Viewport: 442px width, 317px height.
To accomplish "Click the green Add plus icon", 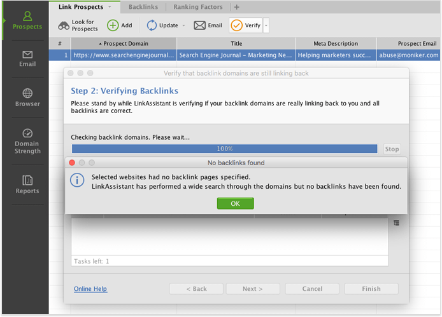I will pos(113,25).
